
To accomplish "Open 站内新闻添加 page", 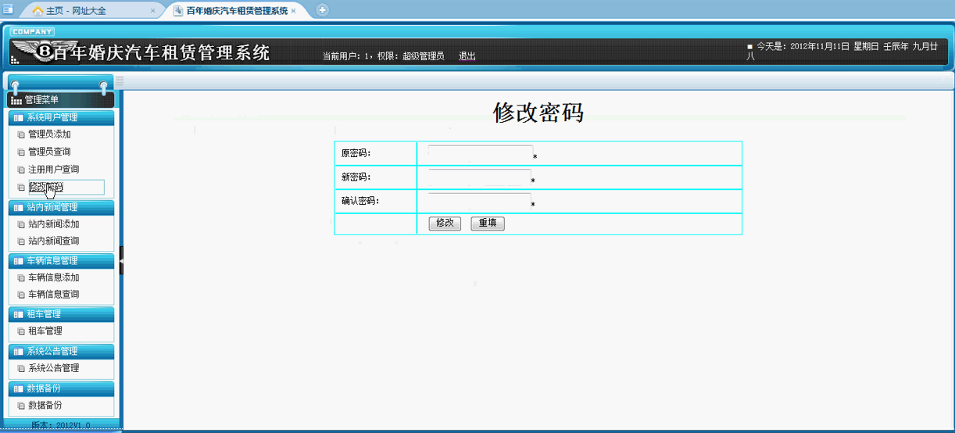I will [53, 224].
